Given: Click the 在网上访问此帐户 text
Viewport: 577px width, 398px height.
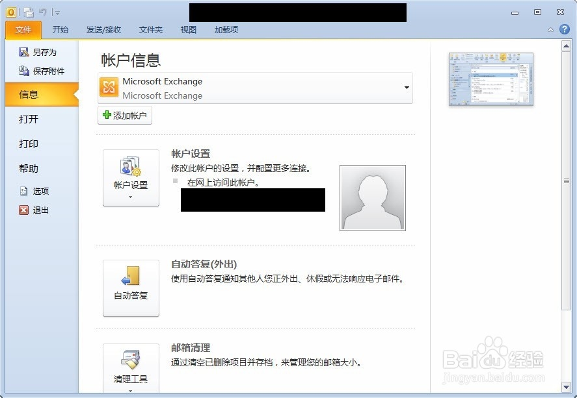Looking at the screenshot, I should pos(223,182).
